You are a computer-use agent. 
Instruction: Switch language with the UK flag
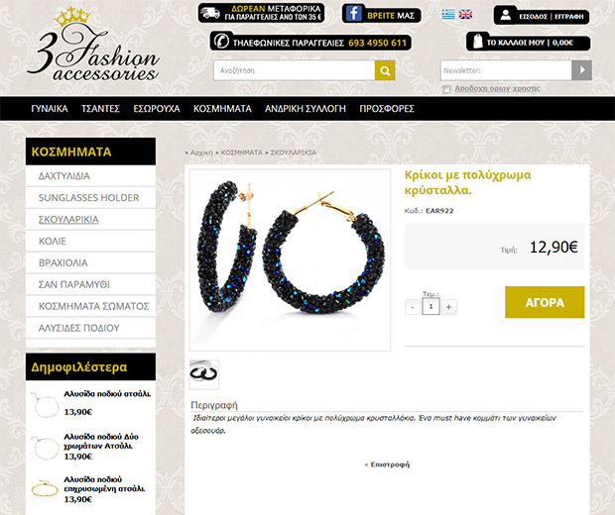[465, 15]
